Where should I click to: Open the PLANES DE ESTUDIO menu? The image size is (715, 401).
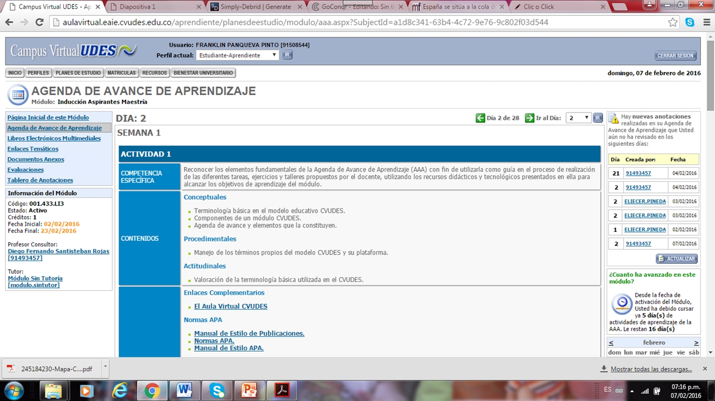(x=78, y=73)
